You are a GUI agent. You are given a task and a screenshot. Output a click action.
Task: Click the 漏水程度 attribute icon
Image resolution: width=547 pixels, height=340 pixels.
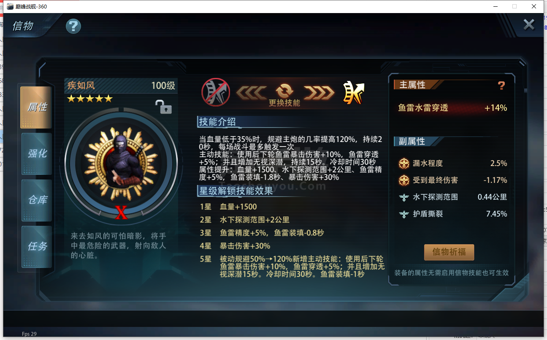(x=404, y=163)
